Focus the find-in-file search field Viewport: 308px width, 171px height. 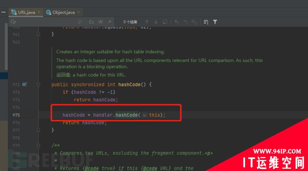(46, 22)
